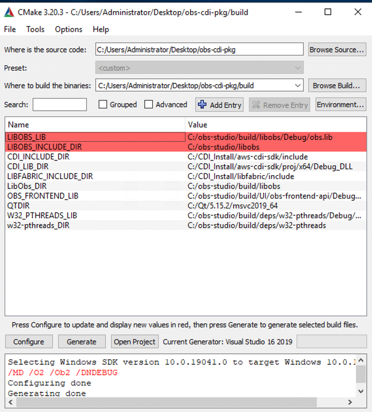Click the value C:/CDI_Install/libfabric/include
The image size is (372, 412).
[x=241, y=176]
